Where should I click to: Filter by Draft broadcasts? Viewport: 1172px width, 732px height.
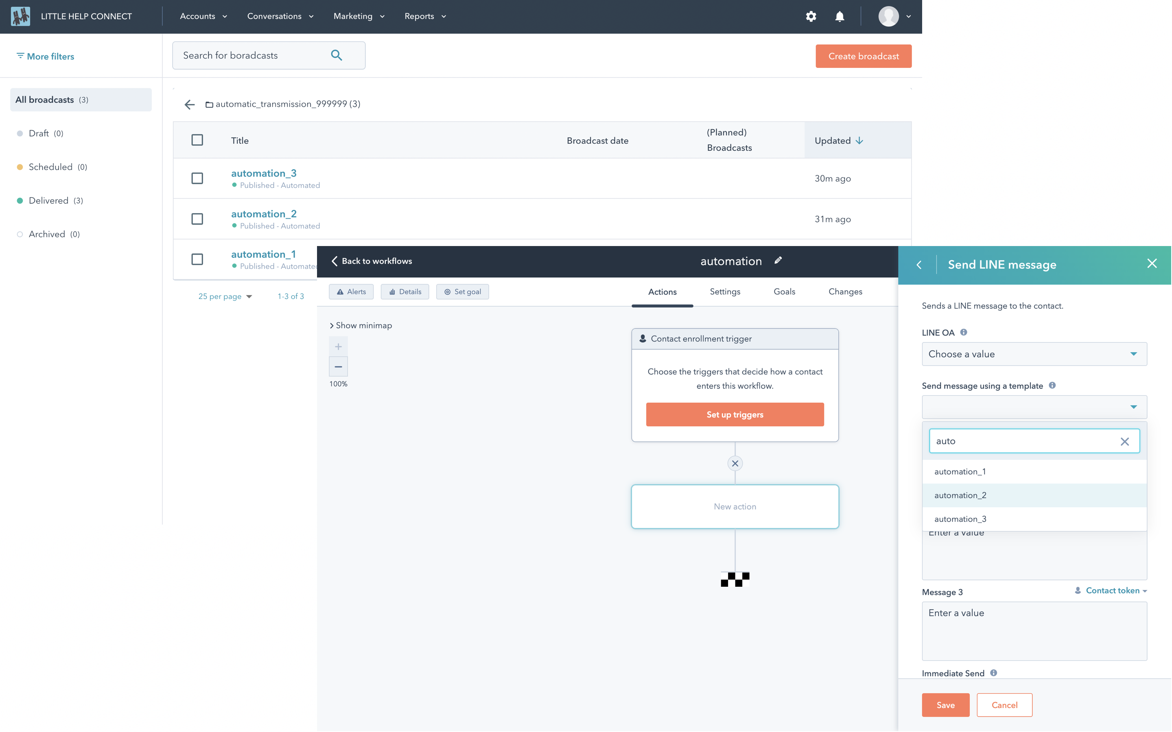[x=41, y=133]
